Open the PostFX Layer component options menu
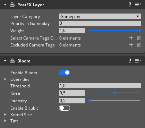Screen dimensions: 145x128 [x=138, y=5]
